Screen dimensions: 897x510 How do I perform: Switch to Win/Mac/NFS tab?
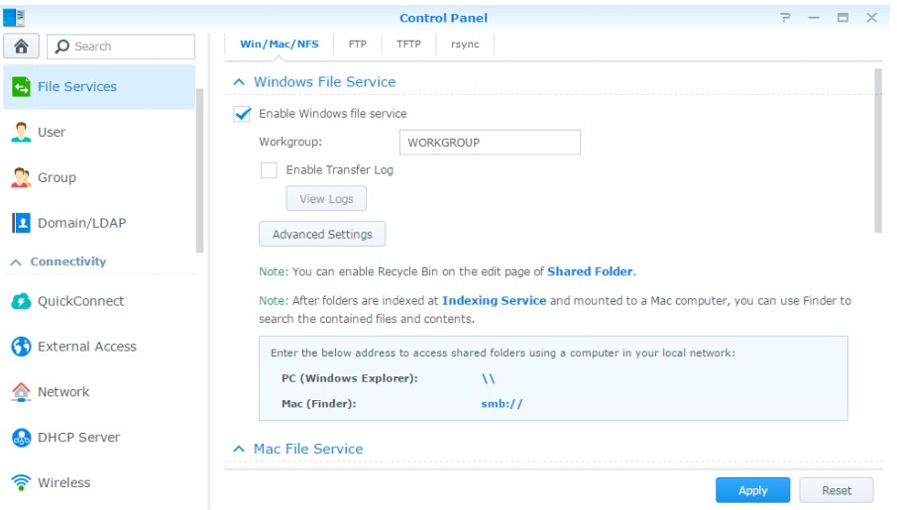(280, 44)
